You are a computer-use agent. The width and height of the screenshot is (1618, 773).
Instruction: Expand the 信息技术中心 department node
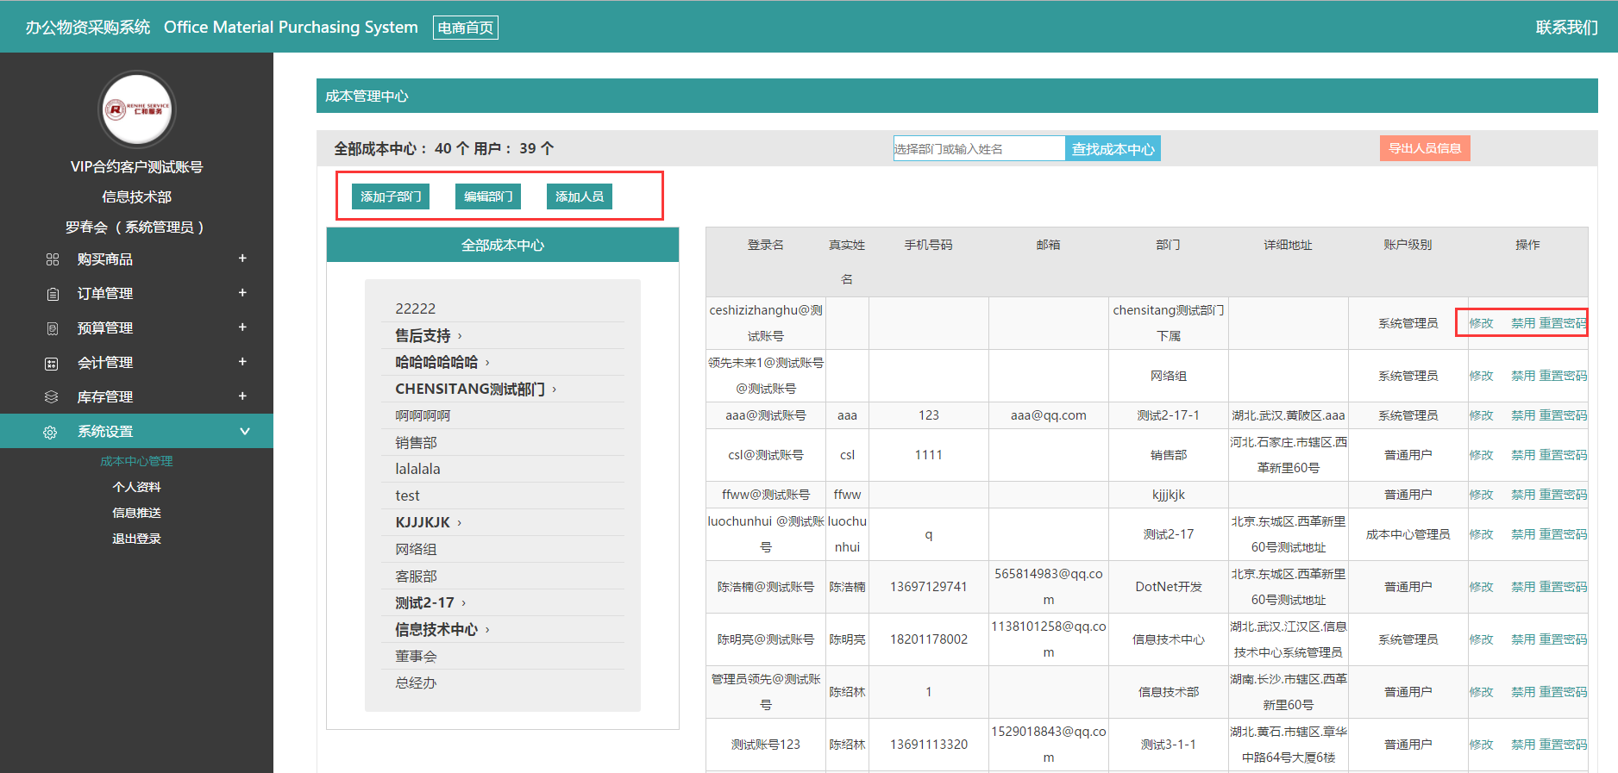[x=487, y=630]
